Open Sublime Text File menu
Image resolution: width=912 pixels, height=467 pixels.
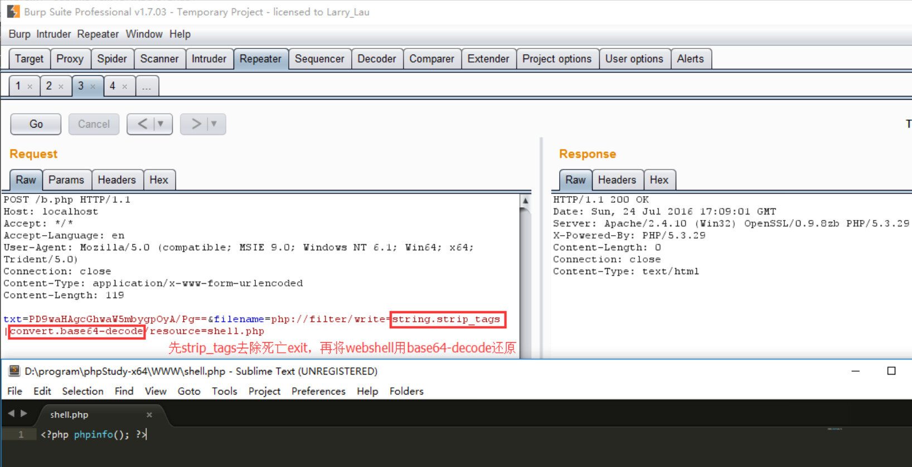click(14, 391)
